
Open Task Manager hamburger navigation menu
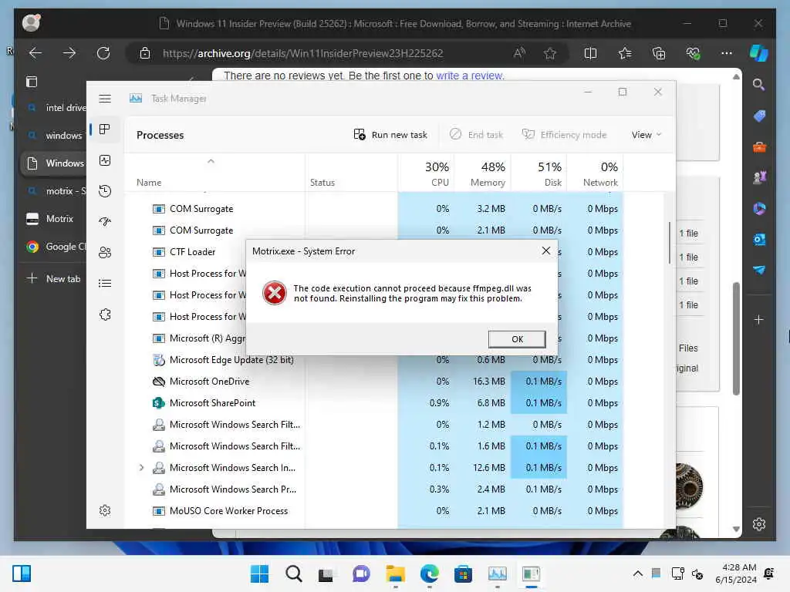pyautogui.click(x=105, y=99)
